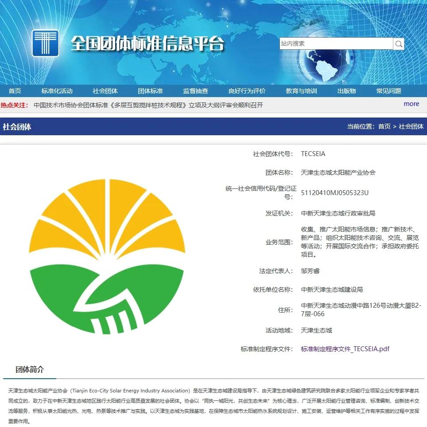Open the 标准化活动 menu
This screenshot has width=427, height=427.
(57, 91)
